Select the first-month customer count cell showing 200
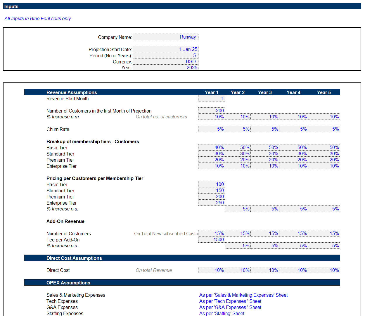 tap(211, 110)
